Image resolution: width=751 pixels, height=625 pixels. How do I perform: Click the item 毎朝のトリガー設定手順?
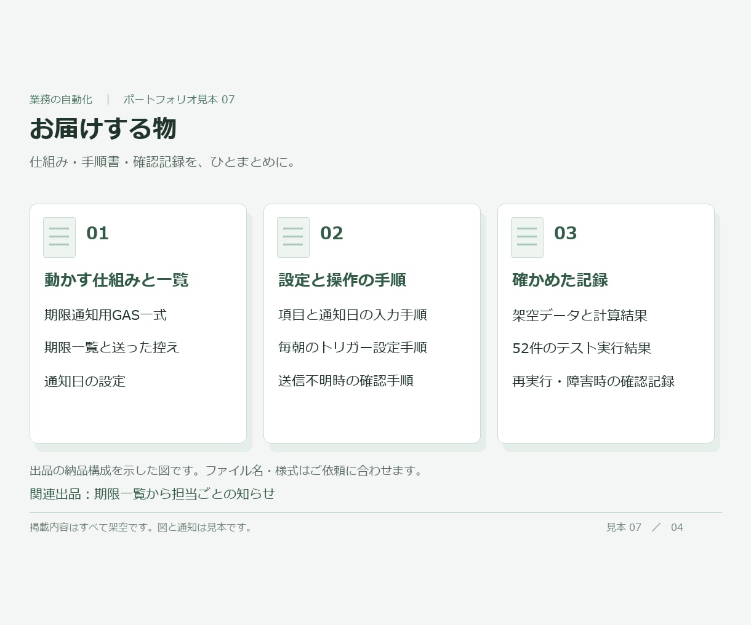[353, 348]
